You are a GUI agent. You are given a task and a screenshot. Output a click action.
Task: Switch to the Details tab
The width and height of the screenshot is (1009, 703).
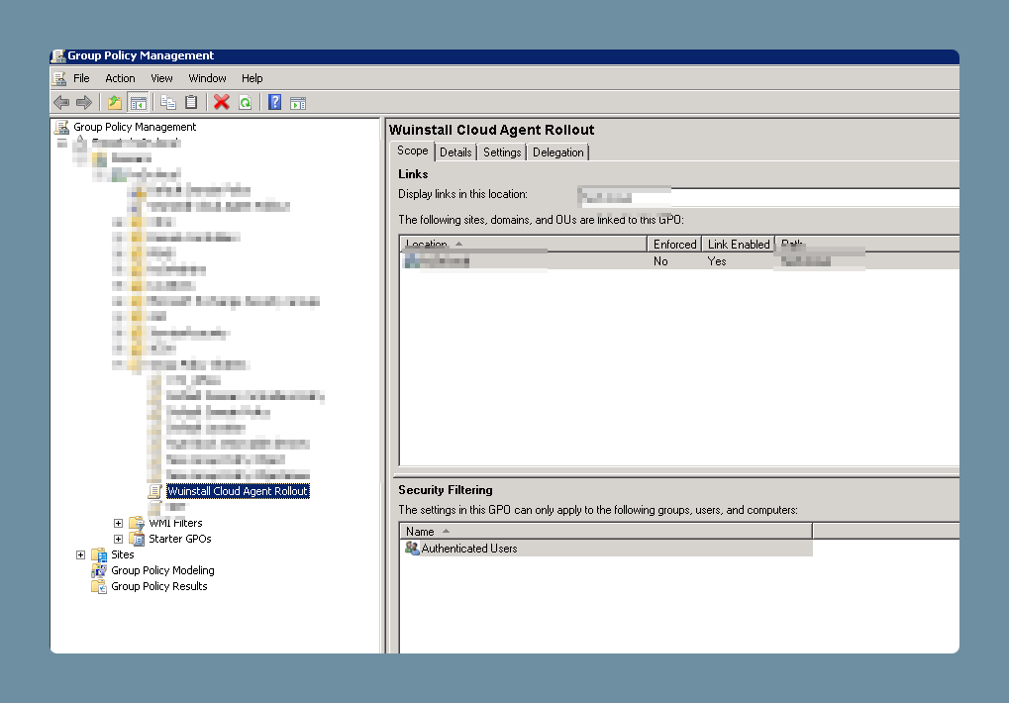click(455, 152)
